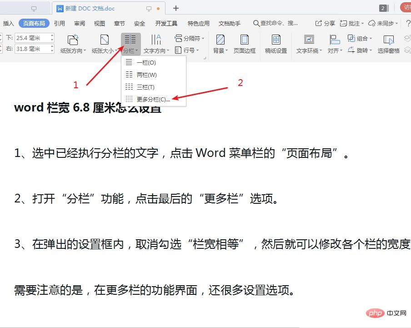Choose 更多分栏(C)... more columns
This screenshot has width=411, height=328.
(154, 99)
